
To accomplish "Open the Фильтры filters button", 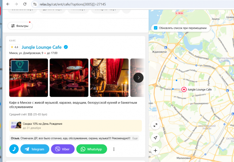I will [x=20, y=26].
